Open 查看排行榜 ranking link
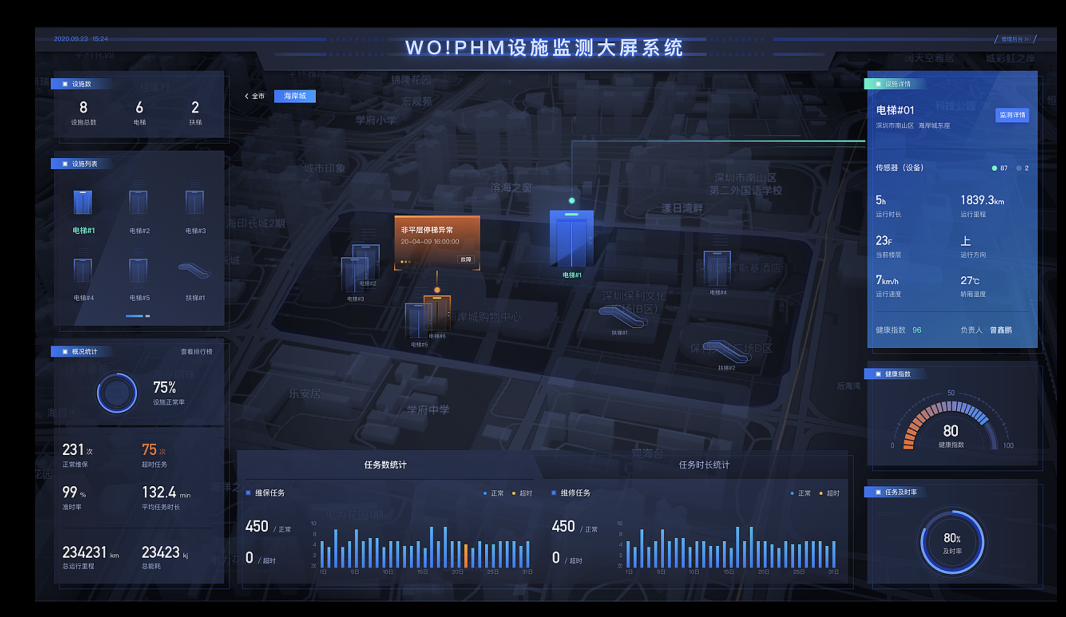The image size is (1066, 617). (x=196, y=352)
